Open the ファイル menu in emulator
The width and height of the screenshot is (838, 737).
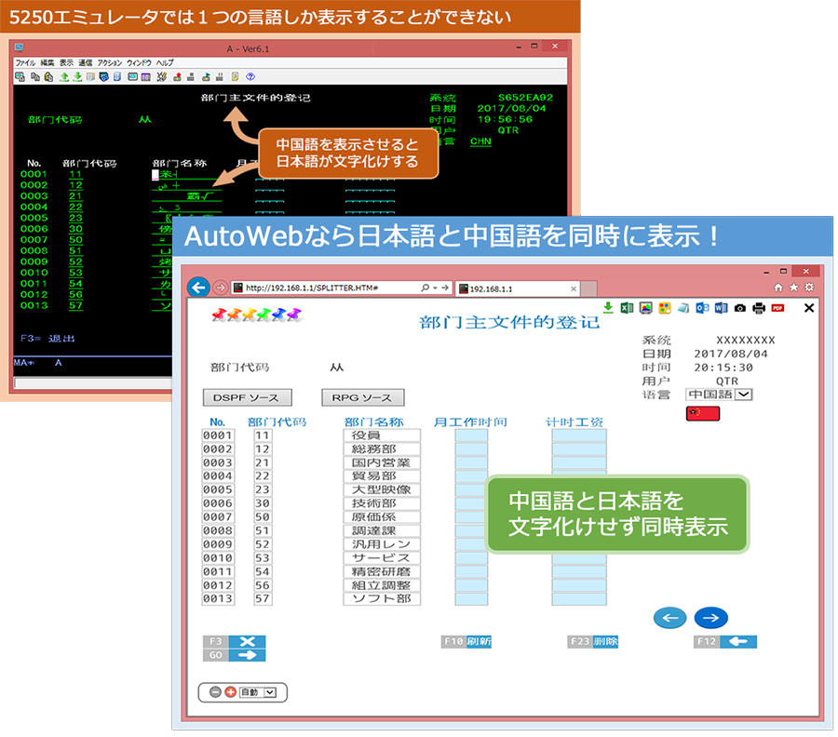pos(25,62)
